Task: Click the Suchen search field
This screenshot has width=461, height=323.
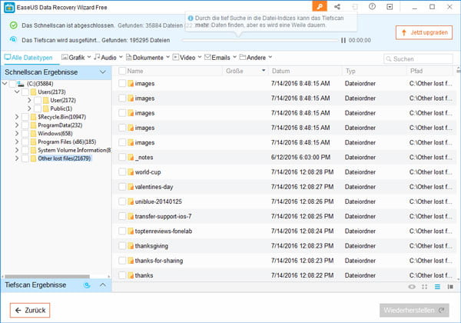Action: coord(418,59)
